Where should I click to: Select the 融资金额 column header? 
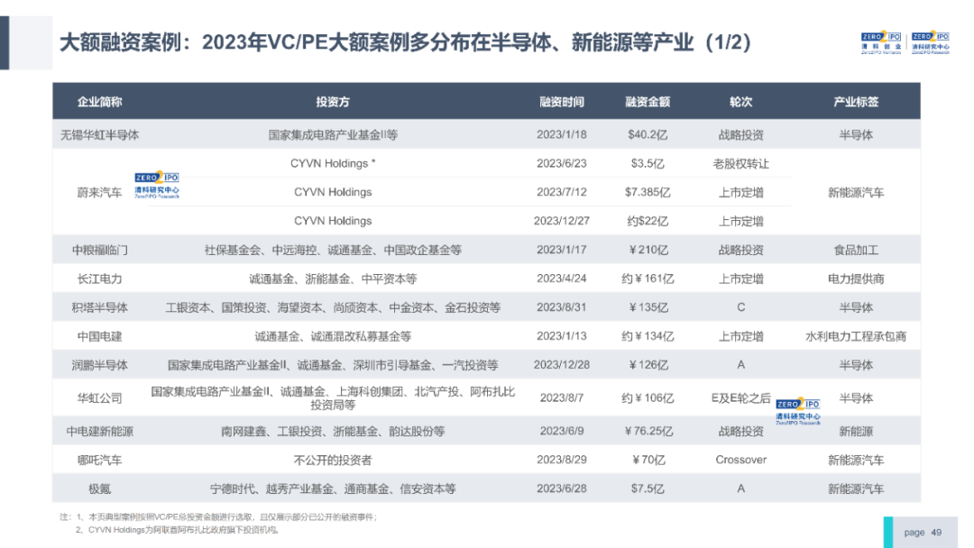pyautogui.click(x=648, y=102)
